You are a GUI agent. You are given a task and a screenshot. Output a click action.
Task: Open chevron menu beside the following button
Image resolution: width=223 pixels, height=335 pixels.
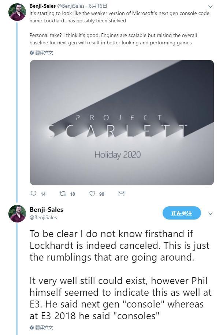211,214
